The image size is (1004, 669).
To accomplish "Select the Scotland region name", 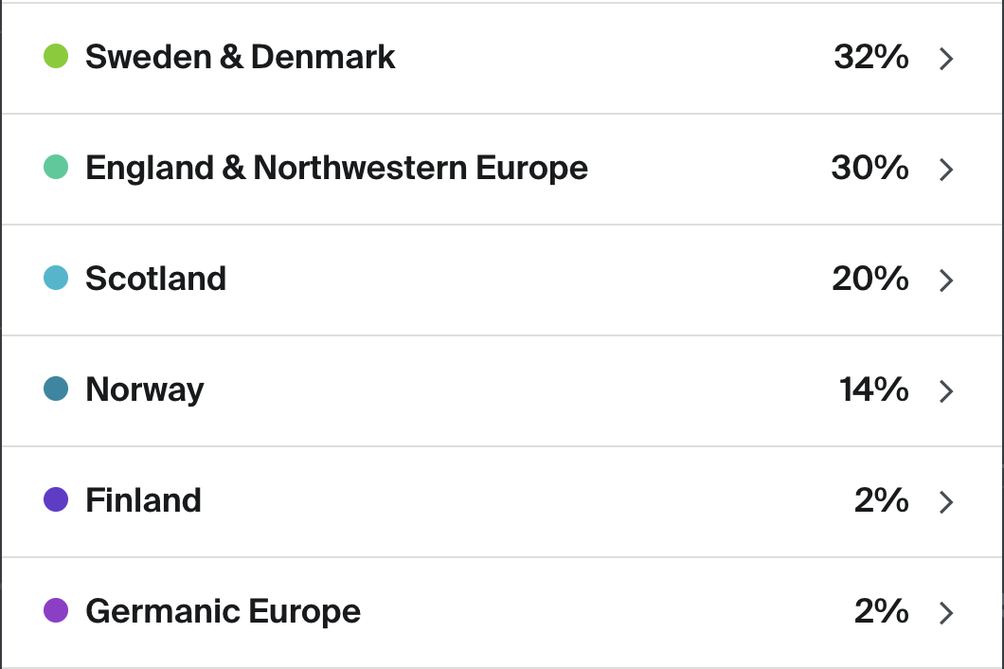I will coord(155,279).
